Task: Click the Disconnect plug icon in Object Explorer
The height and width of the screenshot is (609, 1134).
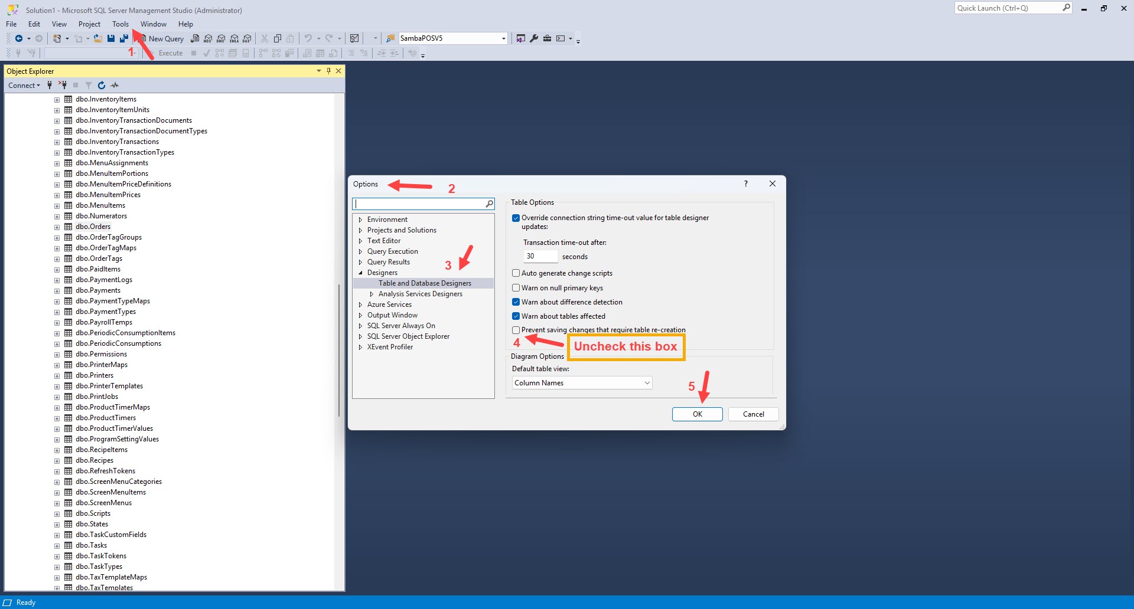Action: pos(63,85)
